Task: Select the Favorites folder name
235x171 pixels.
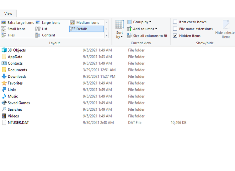Action: pyautogui.click(x=15, y=83)
